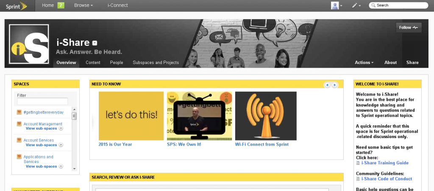Click the #gettingbettereveryday space icon

coord(19,112)
